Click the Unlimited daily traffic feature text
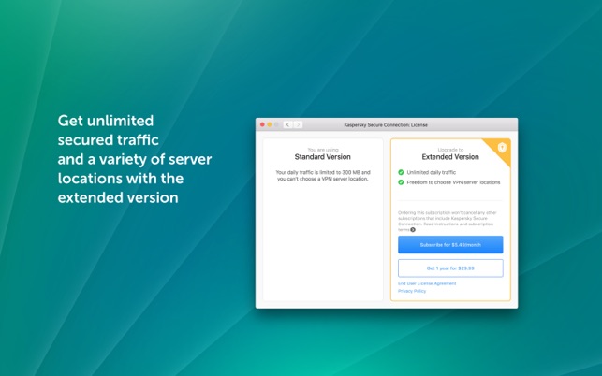The height and width of the screenshot is (376, 602). (432, 172)
